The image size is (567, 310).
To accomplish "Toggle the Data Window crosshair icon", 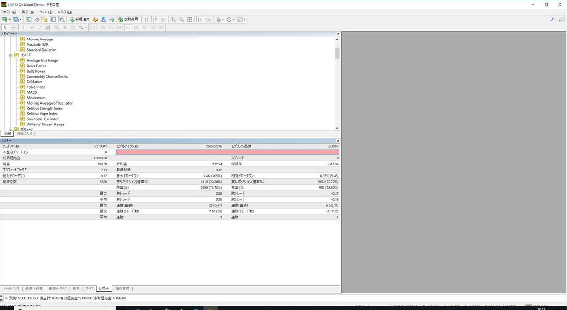I will point(37,20).
